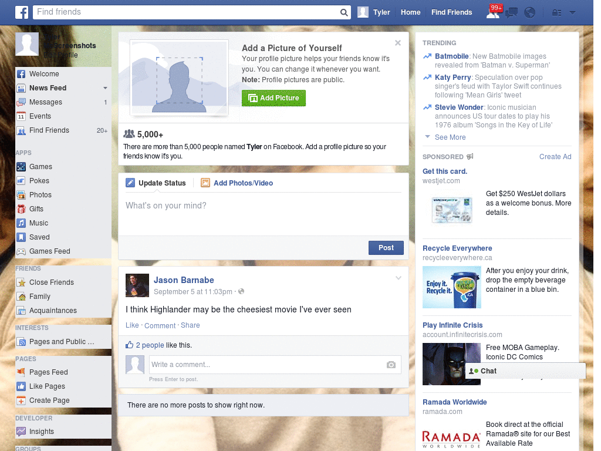
Task: Expand the News Feed sort dropdown arrow
Action: click(105, 88)
